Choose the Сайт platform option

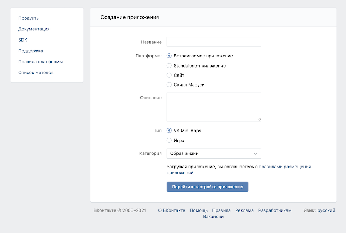169,75
